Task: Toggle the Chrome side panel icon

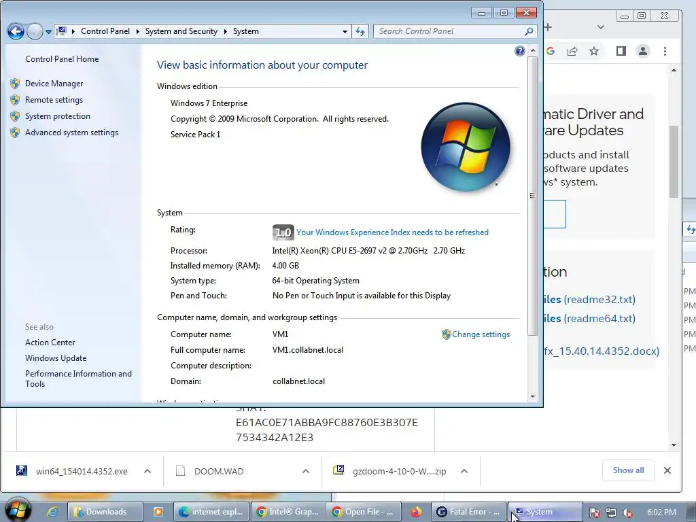Action: tap(621, 51)
